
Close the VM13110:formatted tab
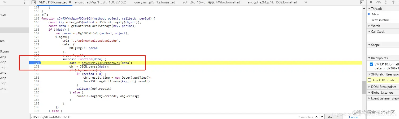70,2
